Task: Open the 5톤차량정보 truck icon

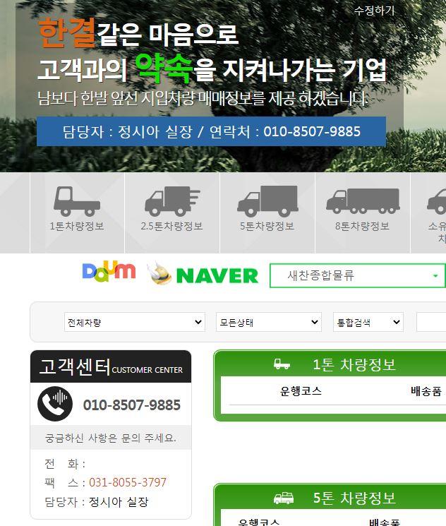Action: click(267, 201)
